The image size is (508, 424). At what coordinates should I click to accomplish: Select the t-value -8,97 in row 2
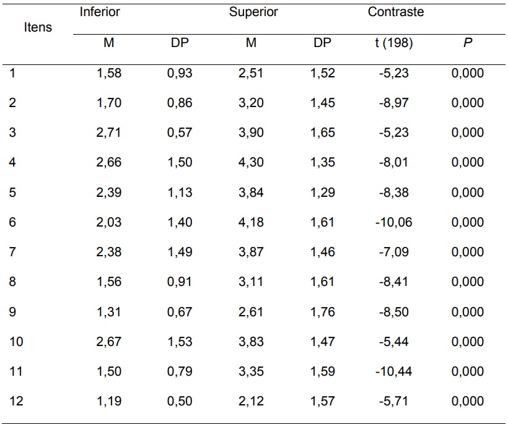[x=393, y=103]
